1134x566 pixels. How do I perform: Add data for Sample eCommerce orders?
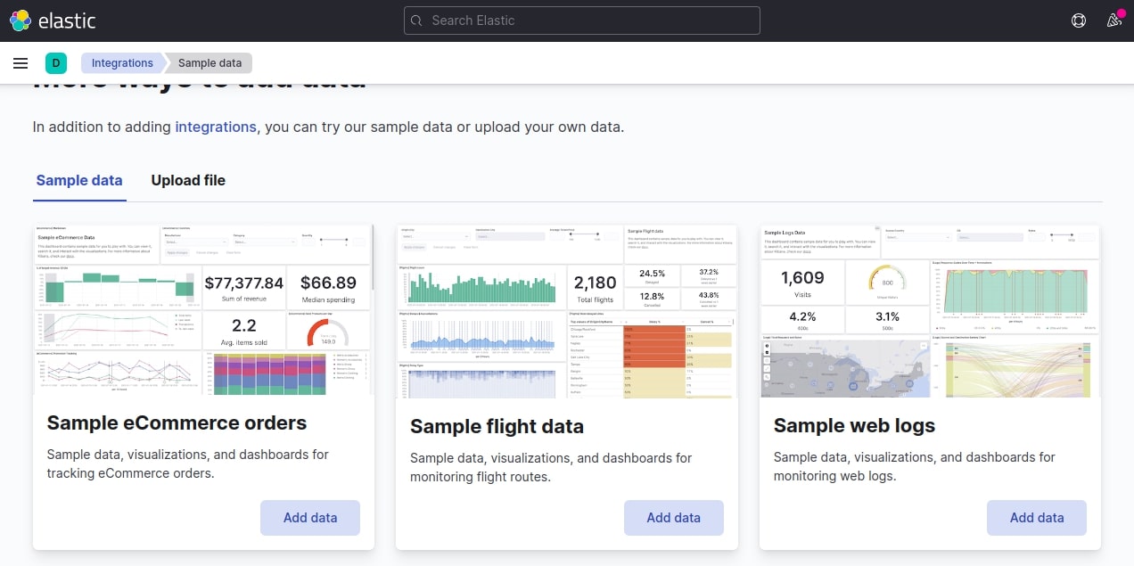(310, 518)
